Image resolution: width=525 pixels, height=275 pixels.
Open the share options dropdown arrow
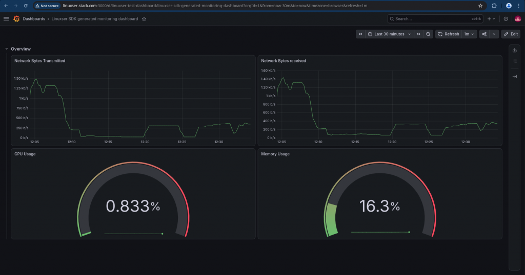[x=494, y=34]
